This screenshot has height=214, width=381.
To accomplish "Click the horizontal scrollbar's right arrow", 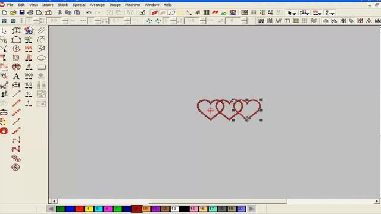I will click(x=377, y=201).
